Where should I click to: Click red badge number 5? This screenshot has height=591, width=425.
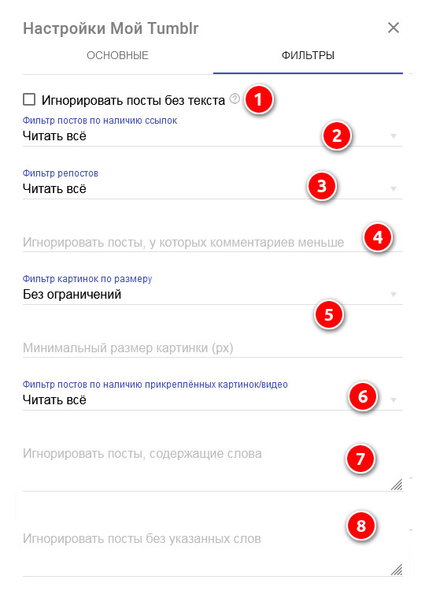coord(329,314)
